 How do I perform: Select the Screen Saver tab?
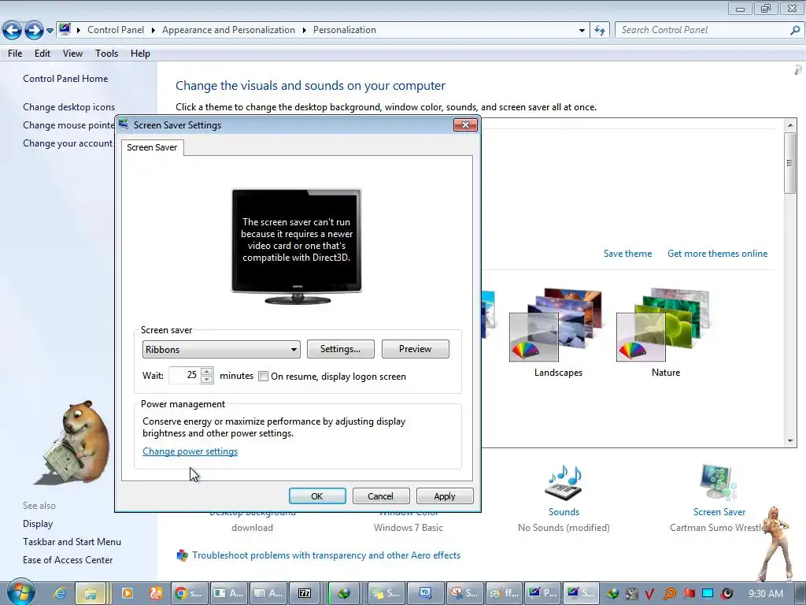click(x=152, y=147)
